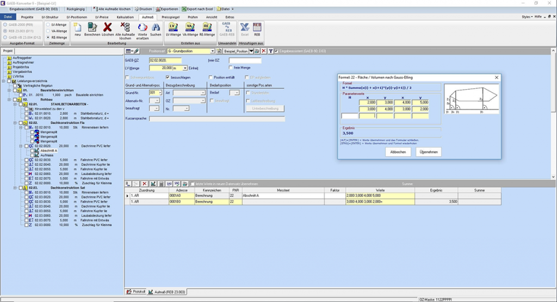Collapse '02.03. Dachkonstruktion Sat' node
This screenshot has width=557, height=302.
pyautogui.click(x=15, y=188)
